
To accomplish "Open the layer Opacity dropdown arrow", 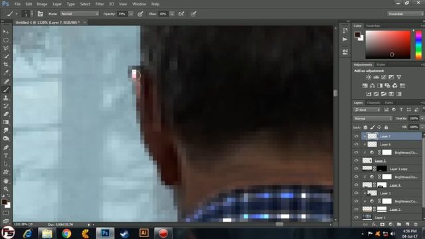I will 422,118.
